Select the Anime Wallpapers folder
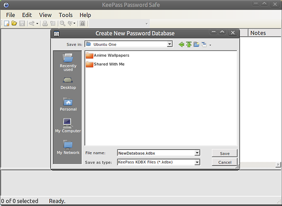This screenshot has width=282, height=206. 107,55
